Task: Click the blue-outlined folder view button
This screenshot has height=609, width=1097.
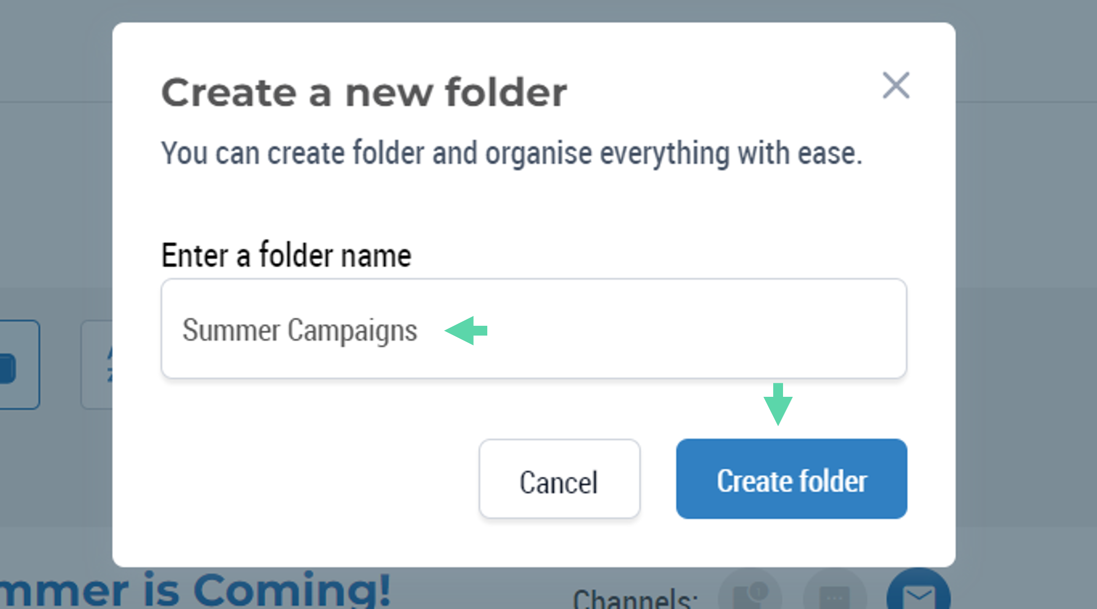Action: point(19,365)
